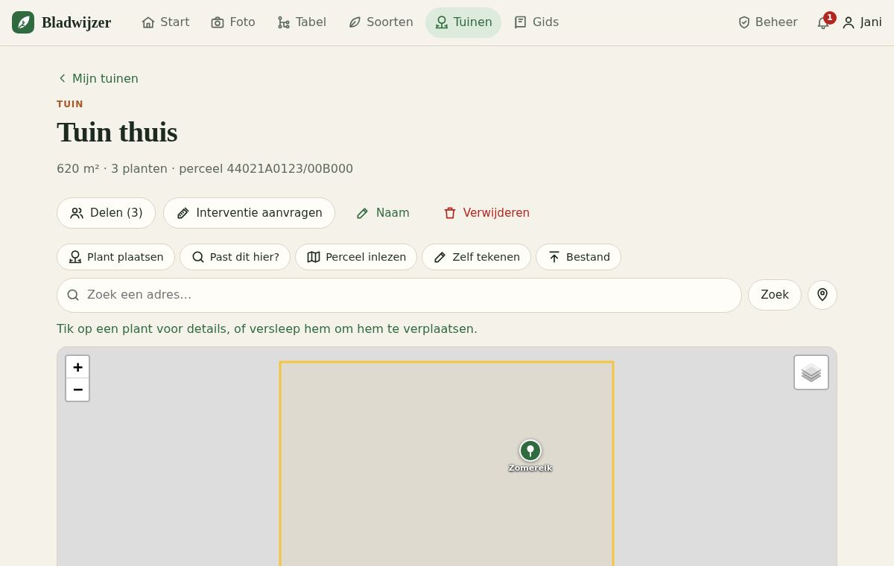Click Past dit hier? button
894x566 pixels.
[235, 257]
